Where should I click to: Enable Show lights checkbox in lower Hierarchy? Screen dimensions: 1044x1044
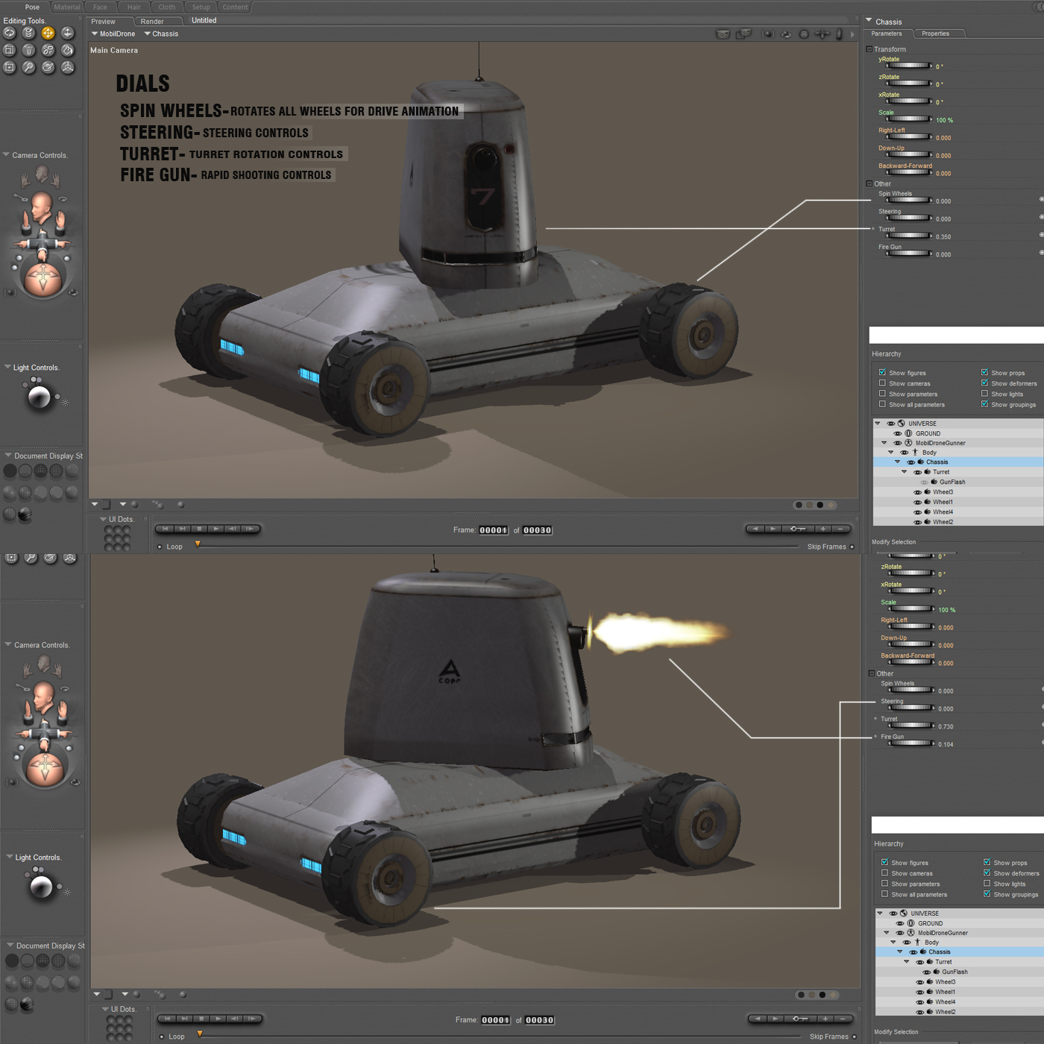(x=987, y=884)
